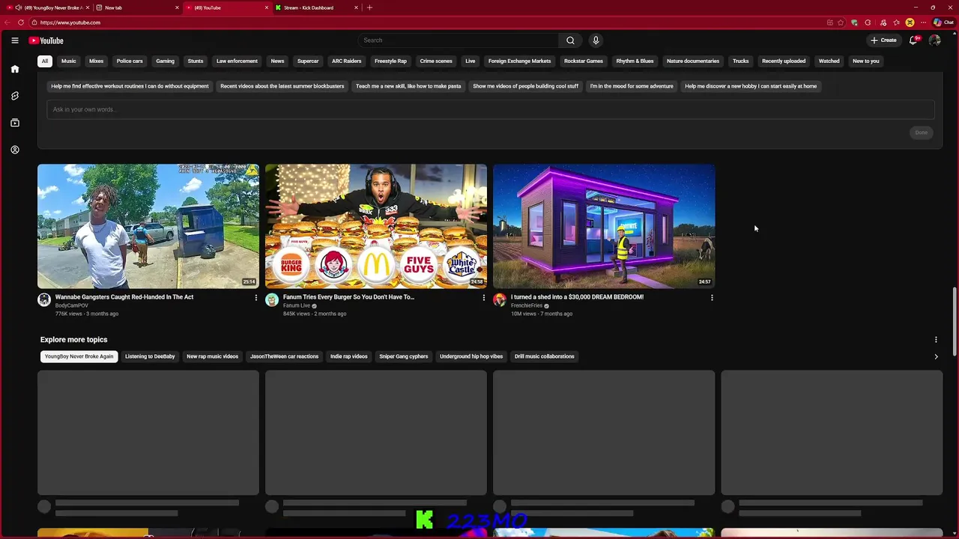Select the Rockstar Games filter chip

tap(584, 61)
